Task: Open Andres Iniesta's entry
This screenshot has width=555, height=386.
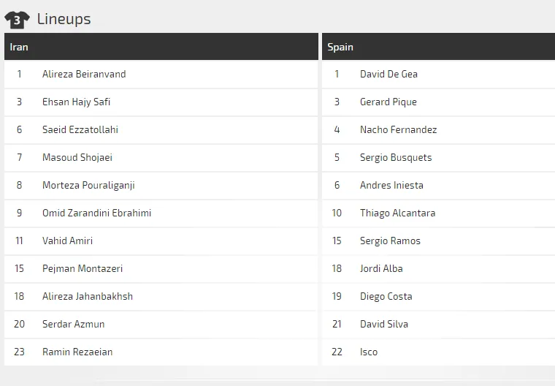Action: click(x=391, y=185)
